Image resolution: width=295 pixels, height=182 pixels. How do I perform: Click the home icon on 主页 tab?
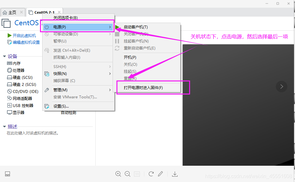point(5,12)
